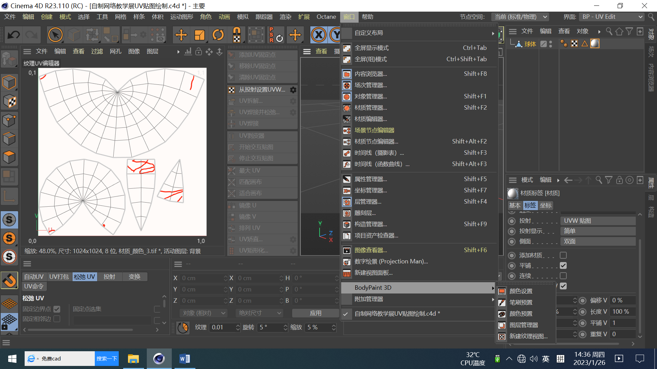Image resolution: width=657 pixels, height=369 pixels.
Task: Disable the 平铺 checkbox
Action: (x=563, y=265)
